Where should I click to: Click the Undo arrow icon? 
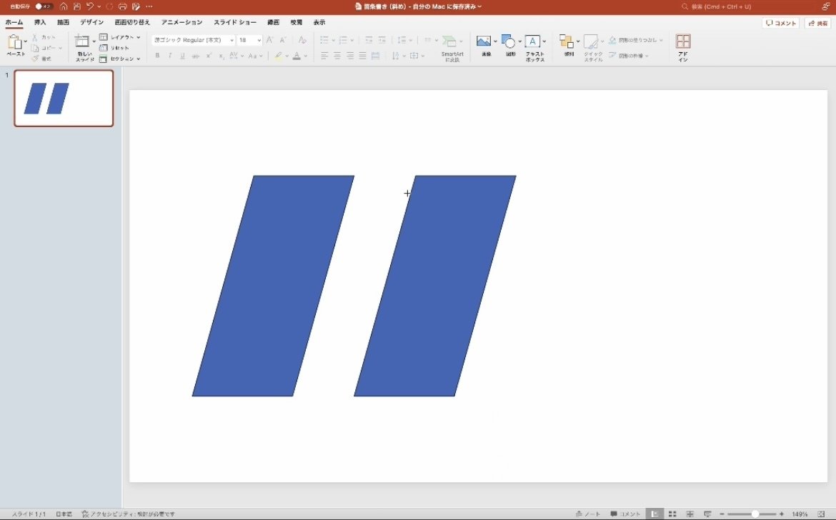(90, 6)
